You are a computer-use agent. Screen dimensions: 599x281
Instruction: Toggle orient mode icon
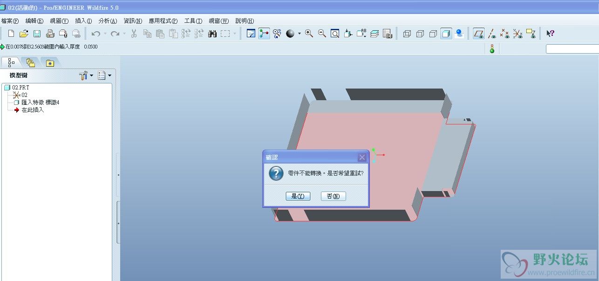click(278, 34)
